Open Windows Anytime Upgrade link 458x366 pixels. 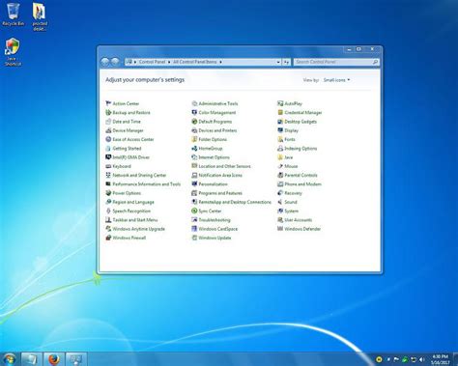[139, 229]
